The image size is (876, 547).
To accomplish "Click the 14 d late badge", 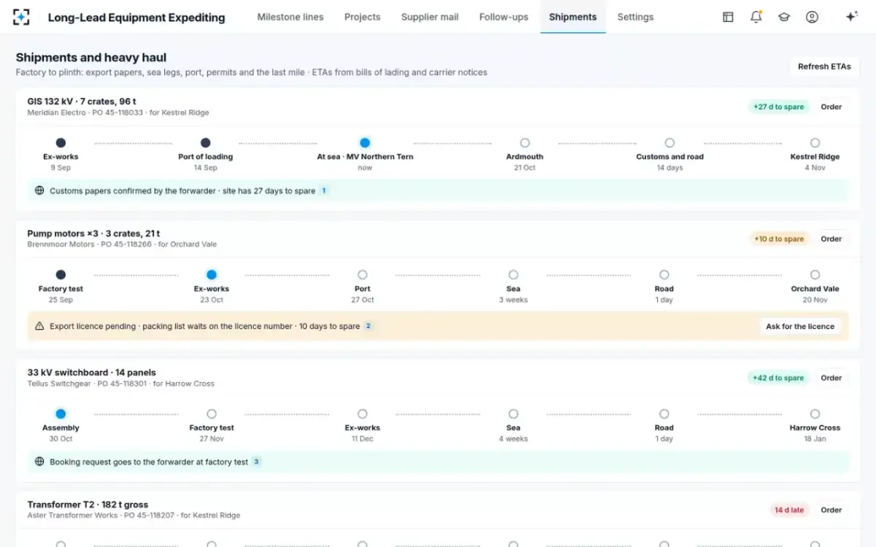I will coord(789,510).
